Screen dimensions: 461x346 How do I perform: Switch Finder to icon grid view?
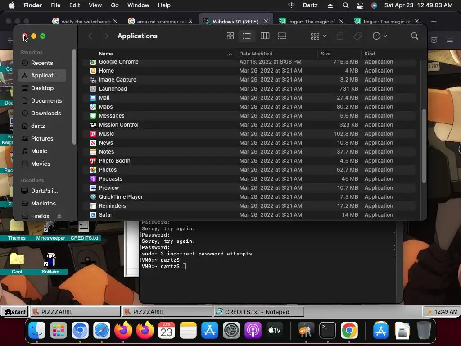[230, 36]
